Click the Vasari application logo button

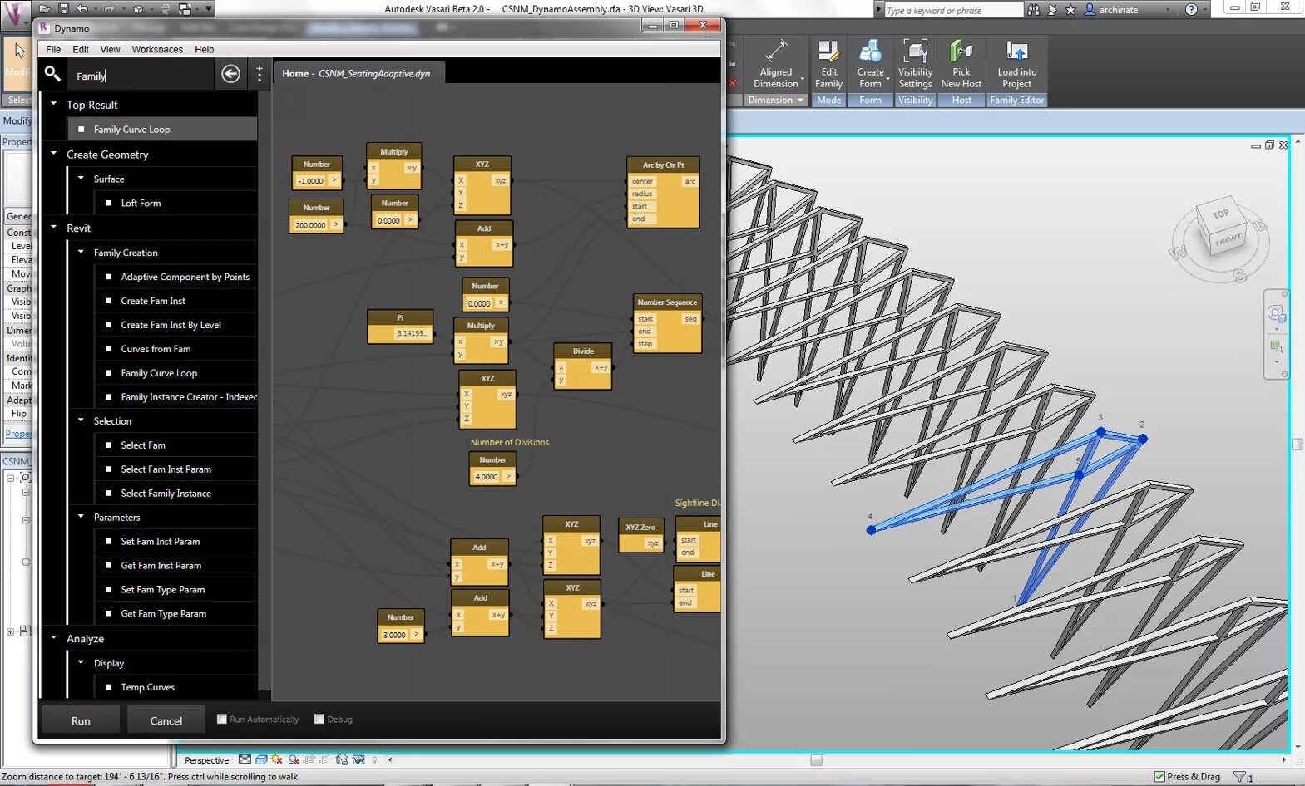point(15,15)
